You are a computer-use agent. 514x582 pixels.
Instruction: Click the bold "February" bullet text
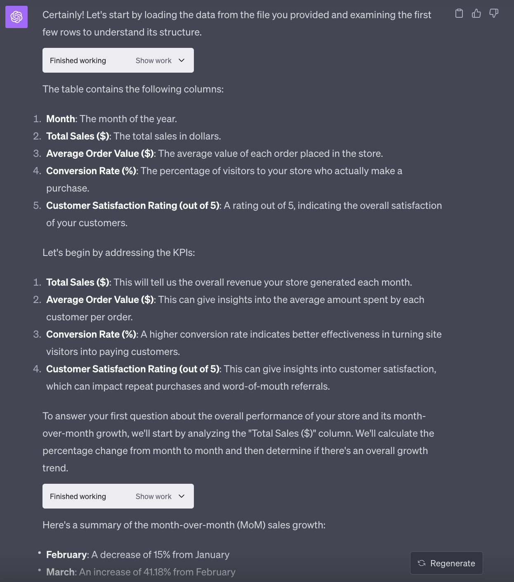[66, 555]
